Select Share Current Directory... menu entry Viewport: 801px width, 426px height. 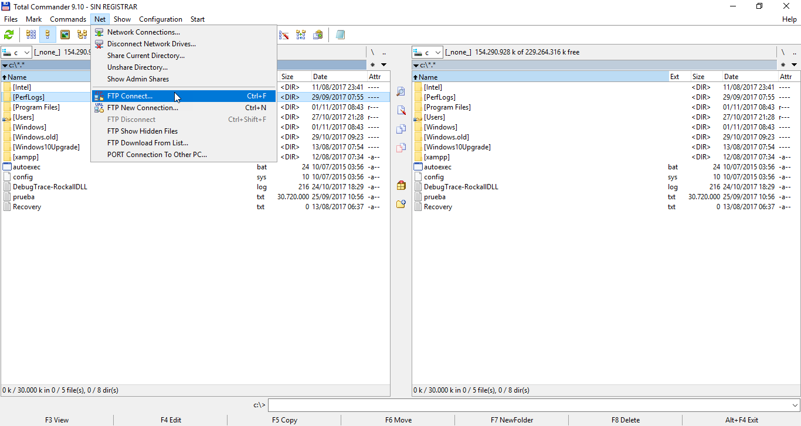[184, 56]
